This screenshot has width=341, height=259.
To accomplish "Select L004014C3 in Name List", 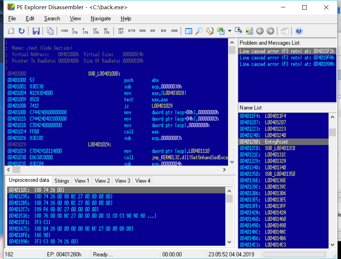I will (283, 245).
